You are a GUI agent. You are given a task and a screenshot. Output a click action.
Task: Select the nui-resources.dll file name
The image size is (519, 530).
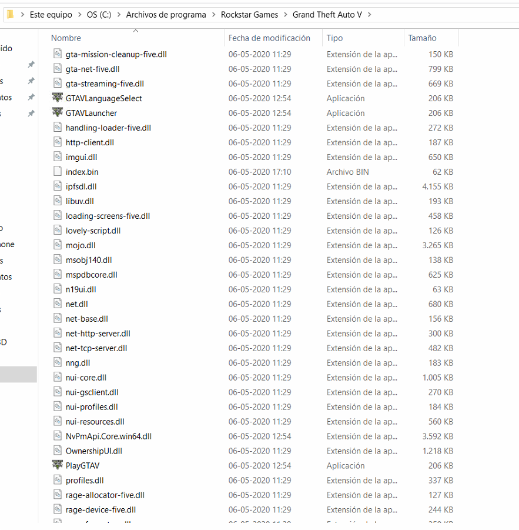(95, 422)
